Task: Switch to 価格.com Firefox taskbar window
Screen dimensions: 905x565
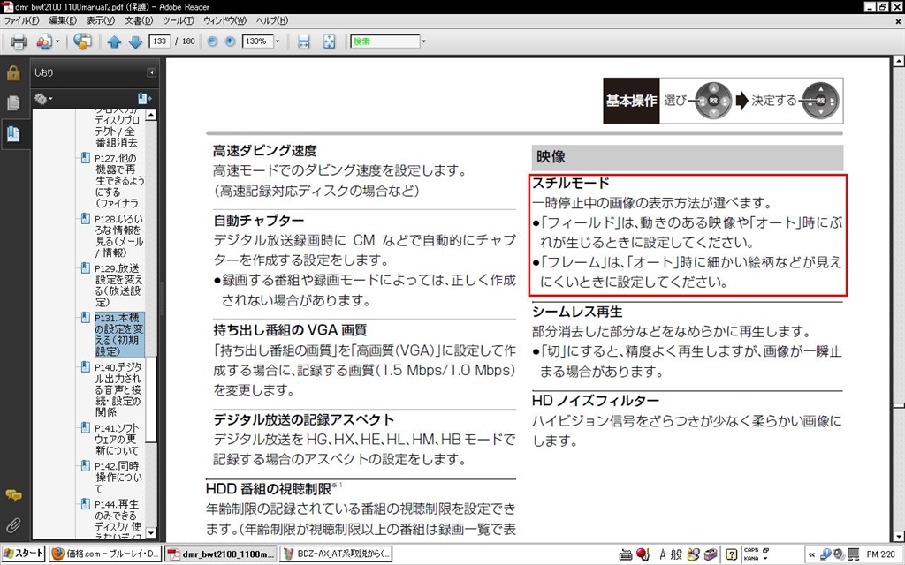Action: (105, 554)
